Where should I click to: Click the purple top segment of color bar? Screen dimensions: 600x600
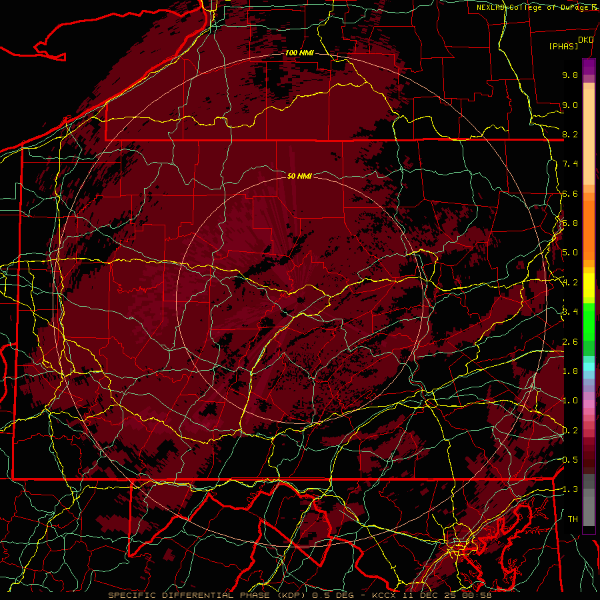[589, 67]
